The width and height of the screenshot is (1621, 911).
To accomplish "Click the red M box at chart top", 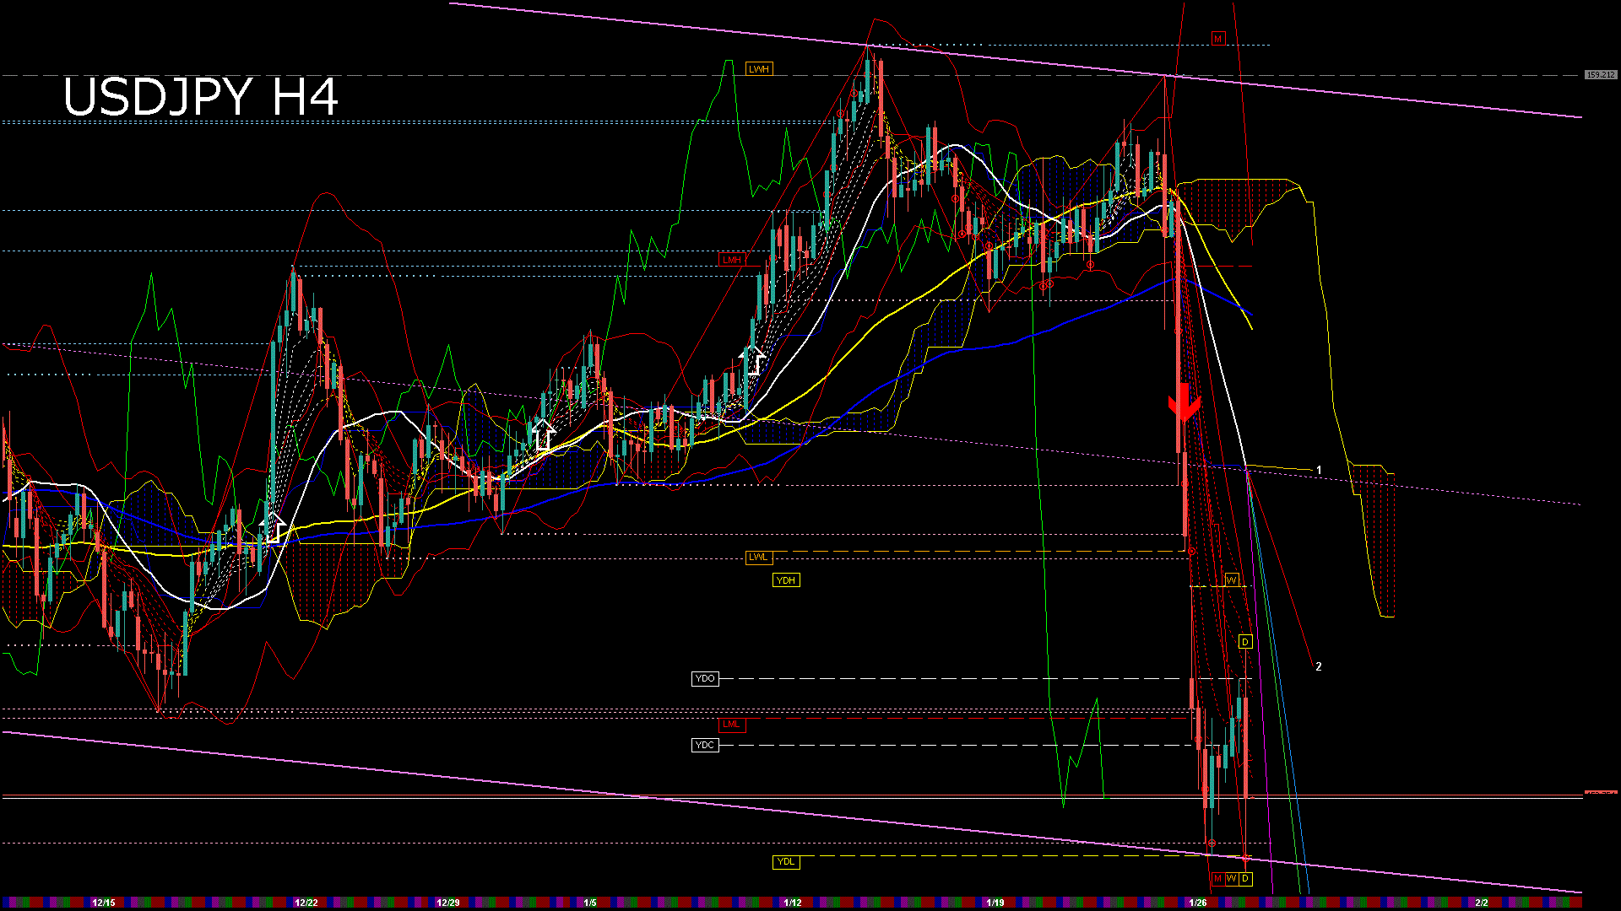I will (1217, 39).
